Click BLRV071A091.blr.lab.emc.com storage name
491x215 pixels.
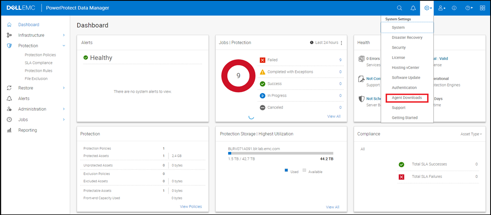click(x=254, y=148)
